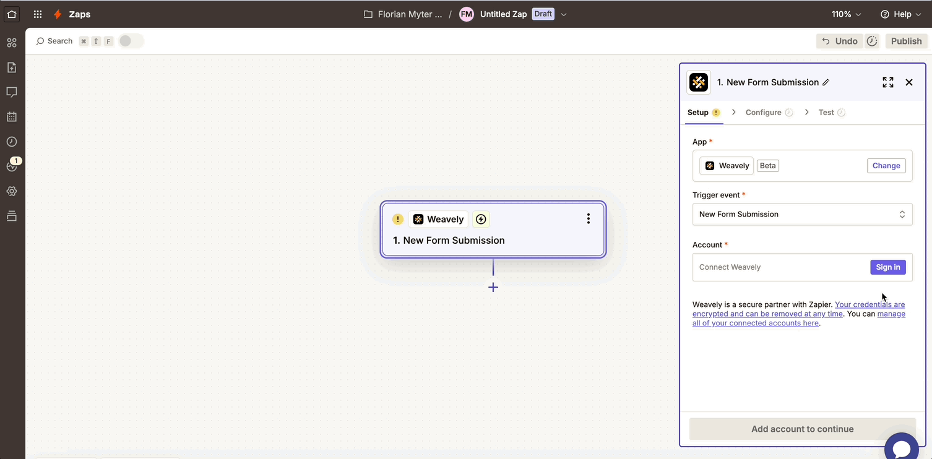Toggle the switch next to Search
The width and height of the screenshot is (932, 459).
(x=130, y=41)
